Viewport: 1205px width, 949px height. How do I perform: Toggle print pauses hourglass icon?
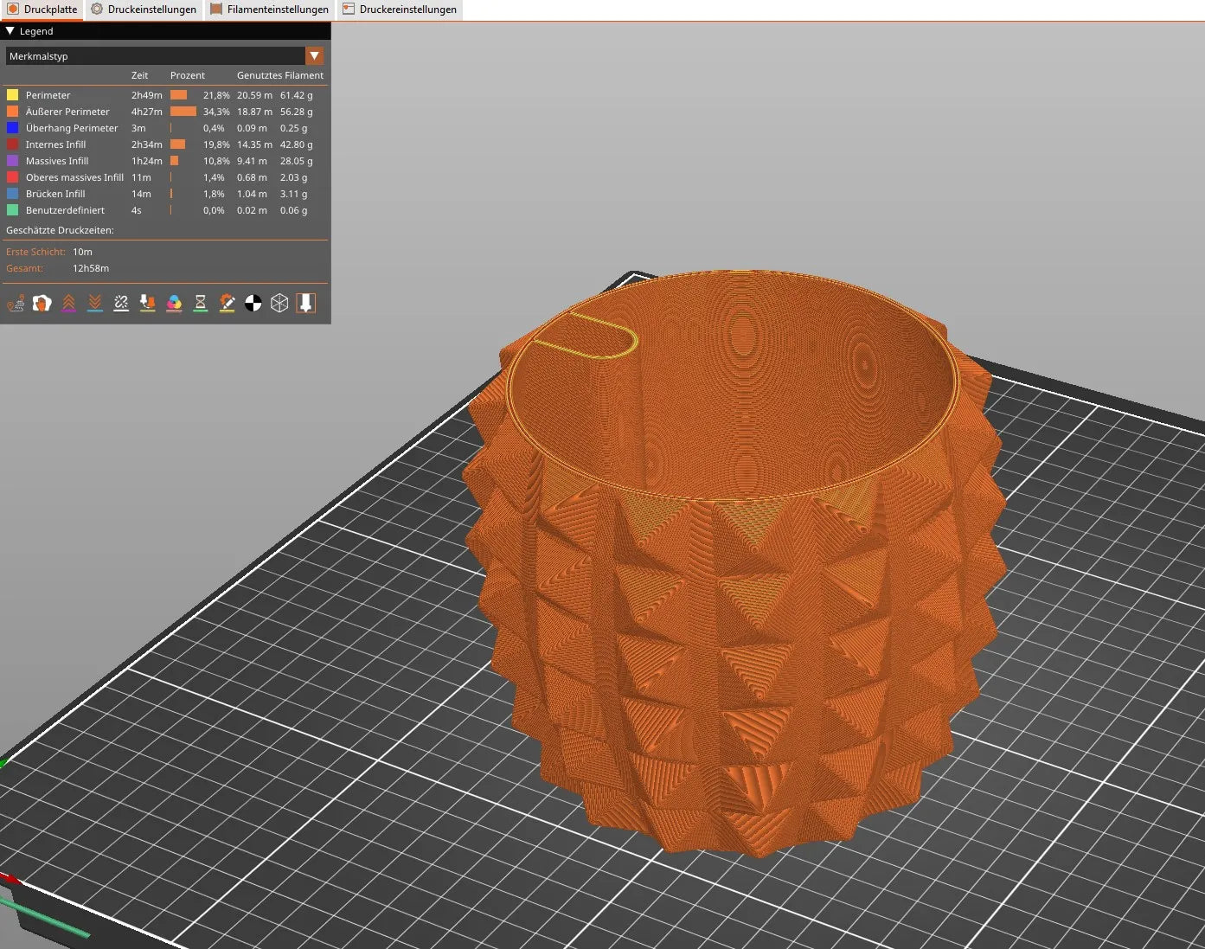201,303
